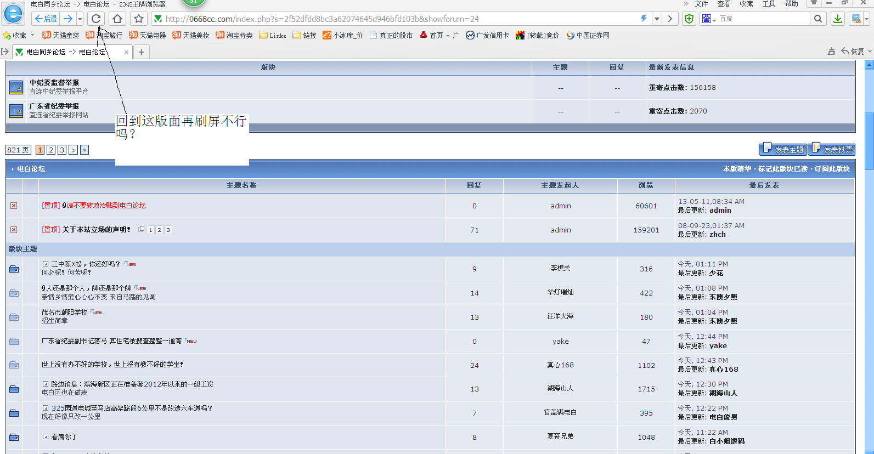Click the Baidu search input field
The height and width of the screenshot is (454, 874).
[763, 19]
